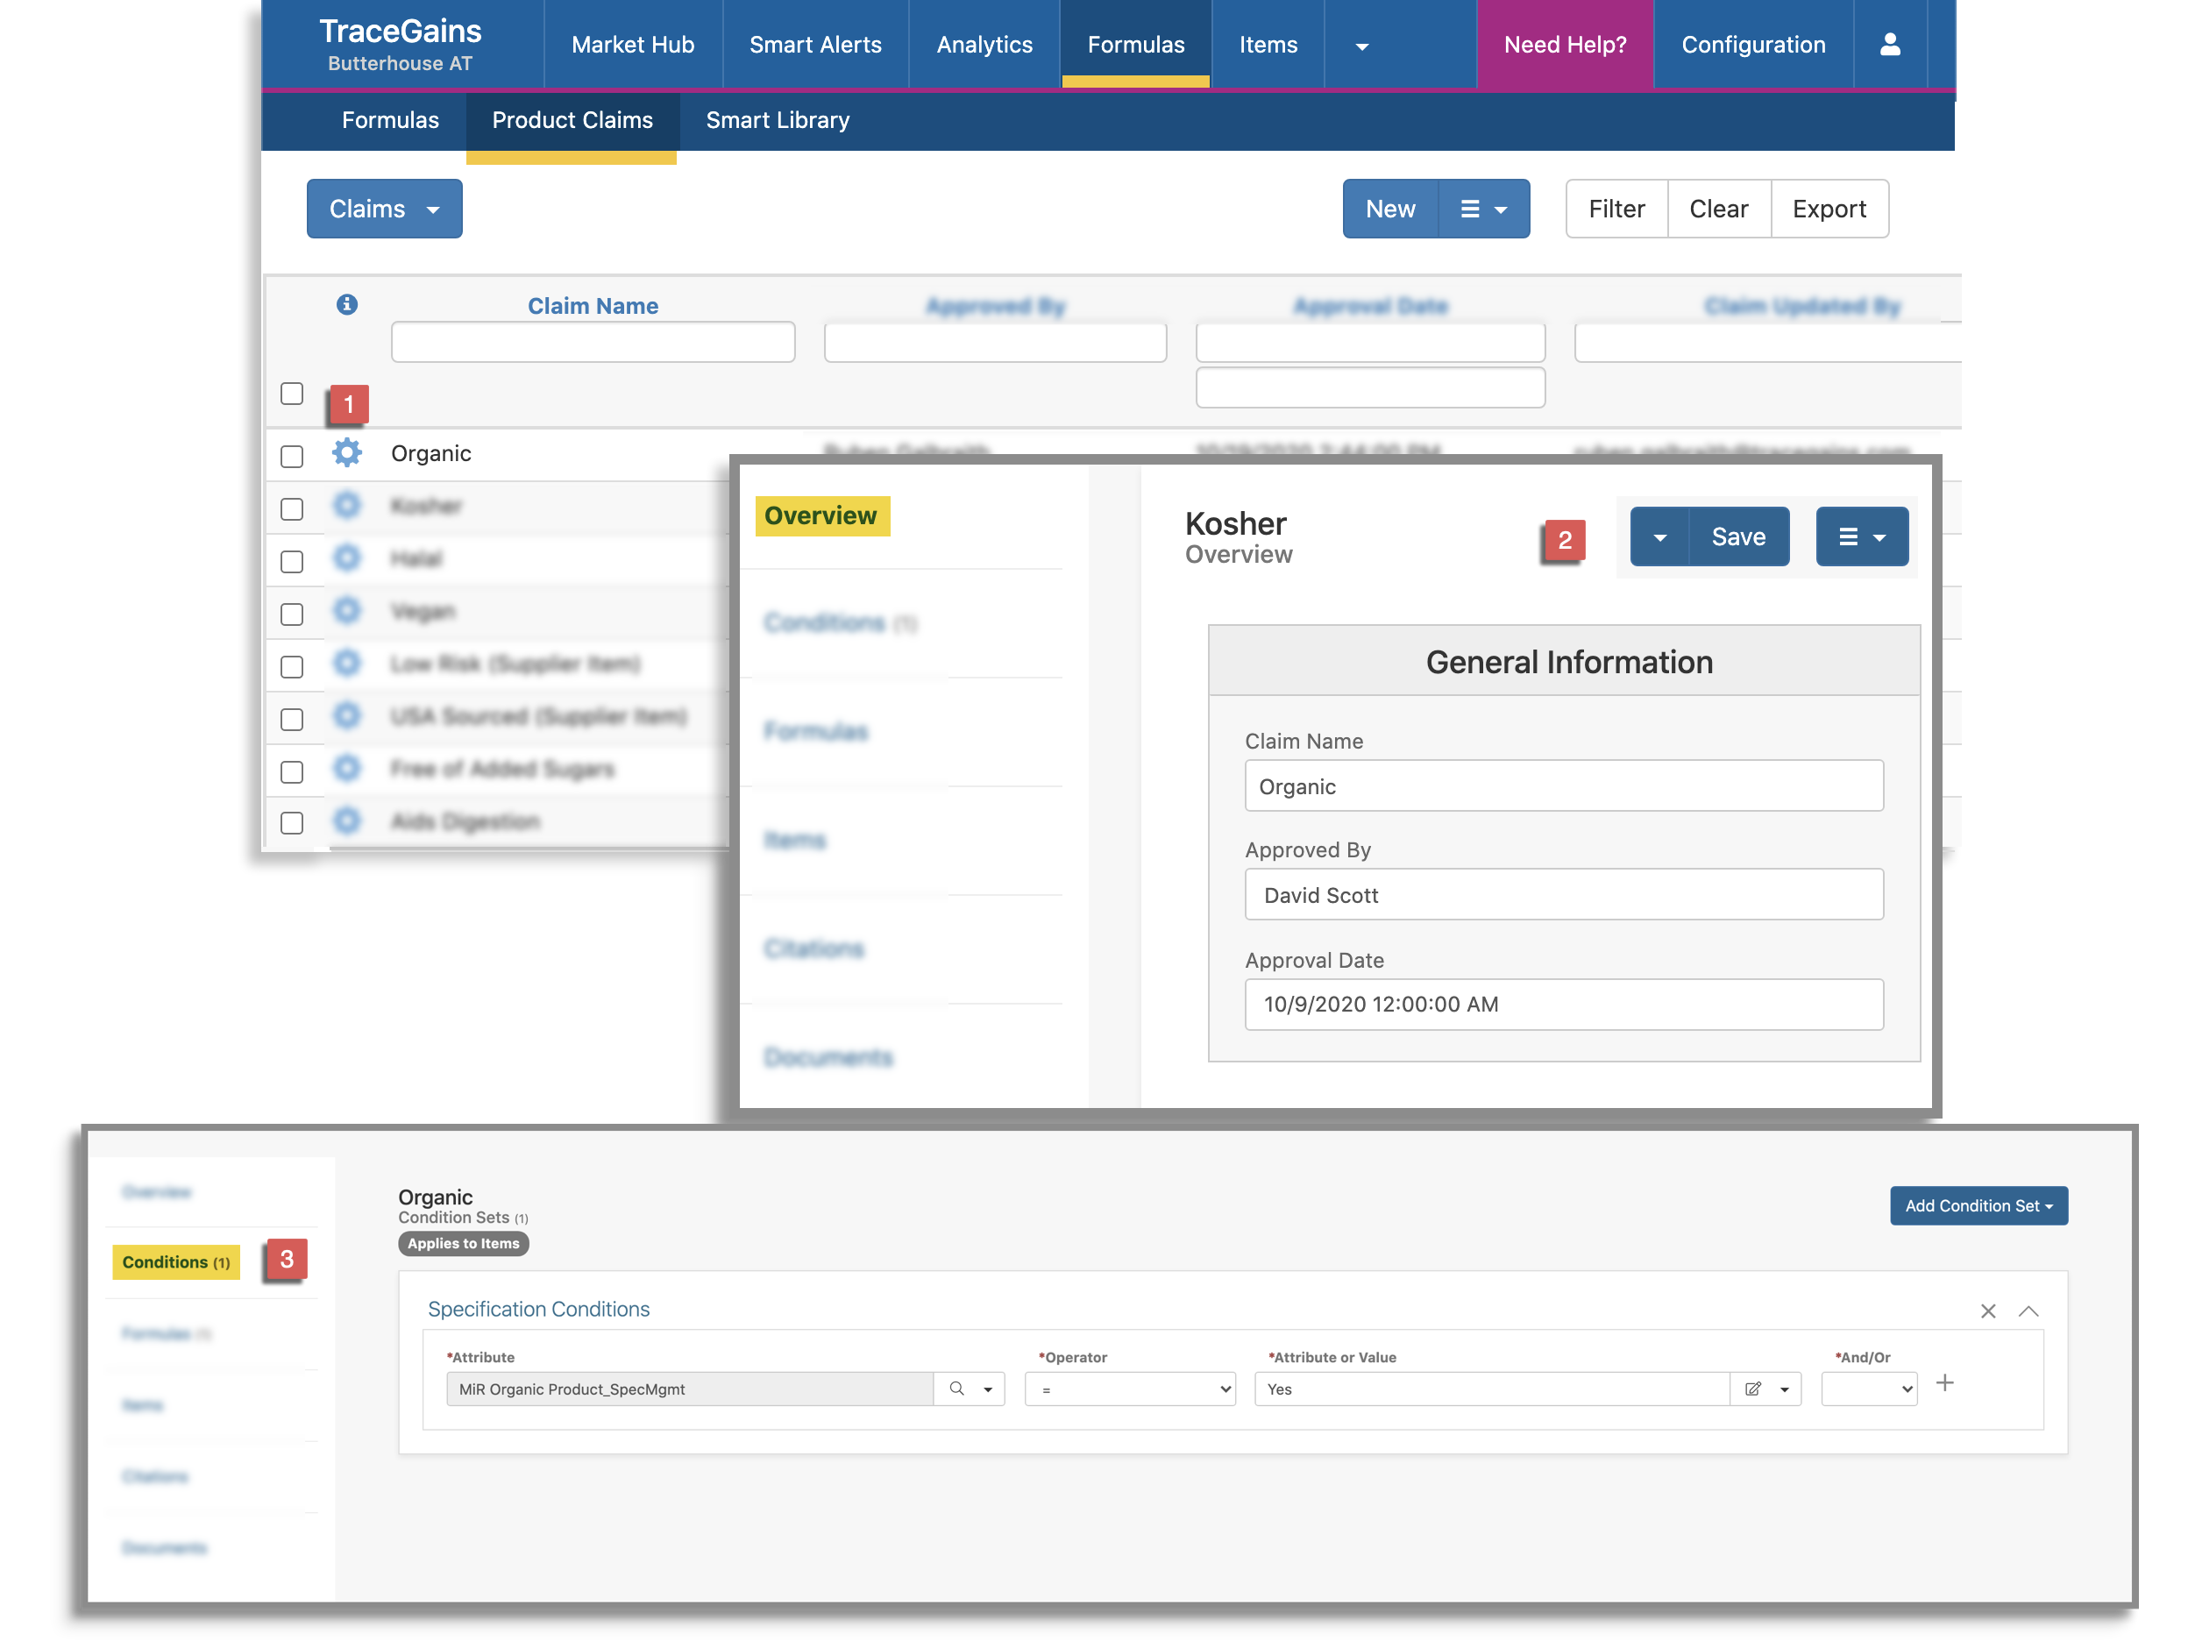The width and height of the screenshot is (2188, 1648).
Task: Toggle the select-all checkbox in the claims table
Action: pos(292,394)
